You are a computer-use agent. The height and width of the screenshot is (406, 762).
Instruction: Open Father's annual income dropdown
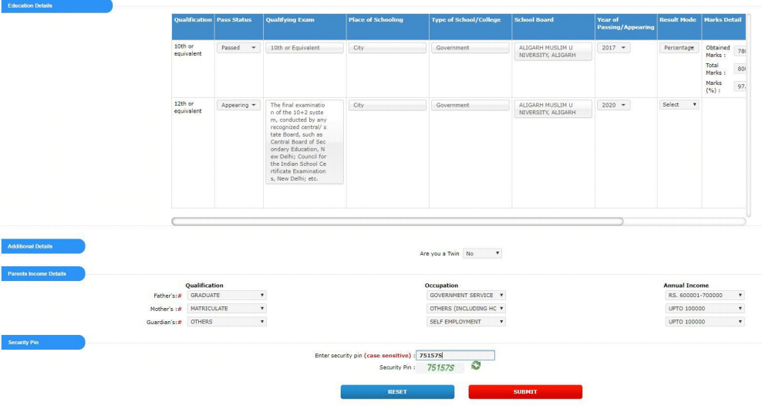pos(705,295)
